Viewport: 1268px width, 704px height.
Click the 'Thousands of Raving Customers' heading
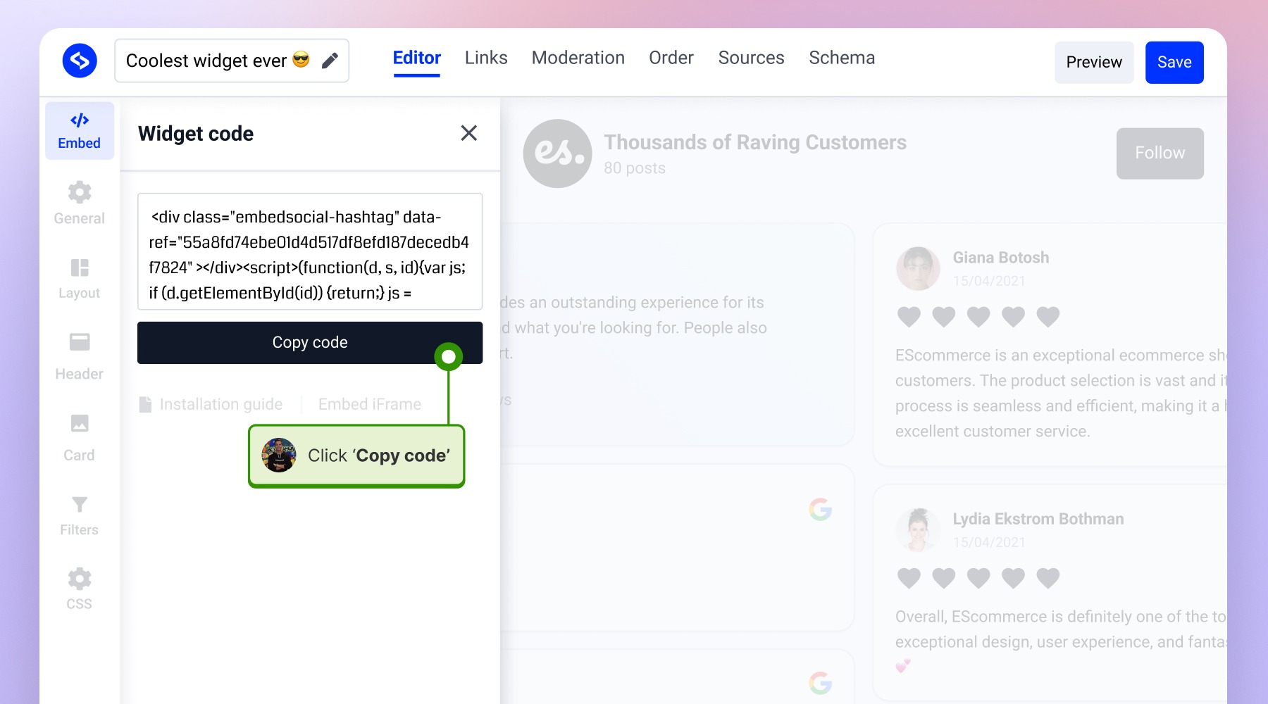755,142
